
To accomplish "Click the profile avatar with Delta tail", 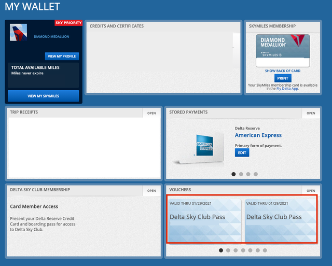I will [19, 32].
